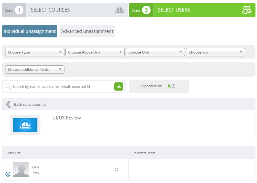Click the ok search button
The width and height of the screenshot is (257, 183).
point(119,86)
